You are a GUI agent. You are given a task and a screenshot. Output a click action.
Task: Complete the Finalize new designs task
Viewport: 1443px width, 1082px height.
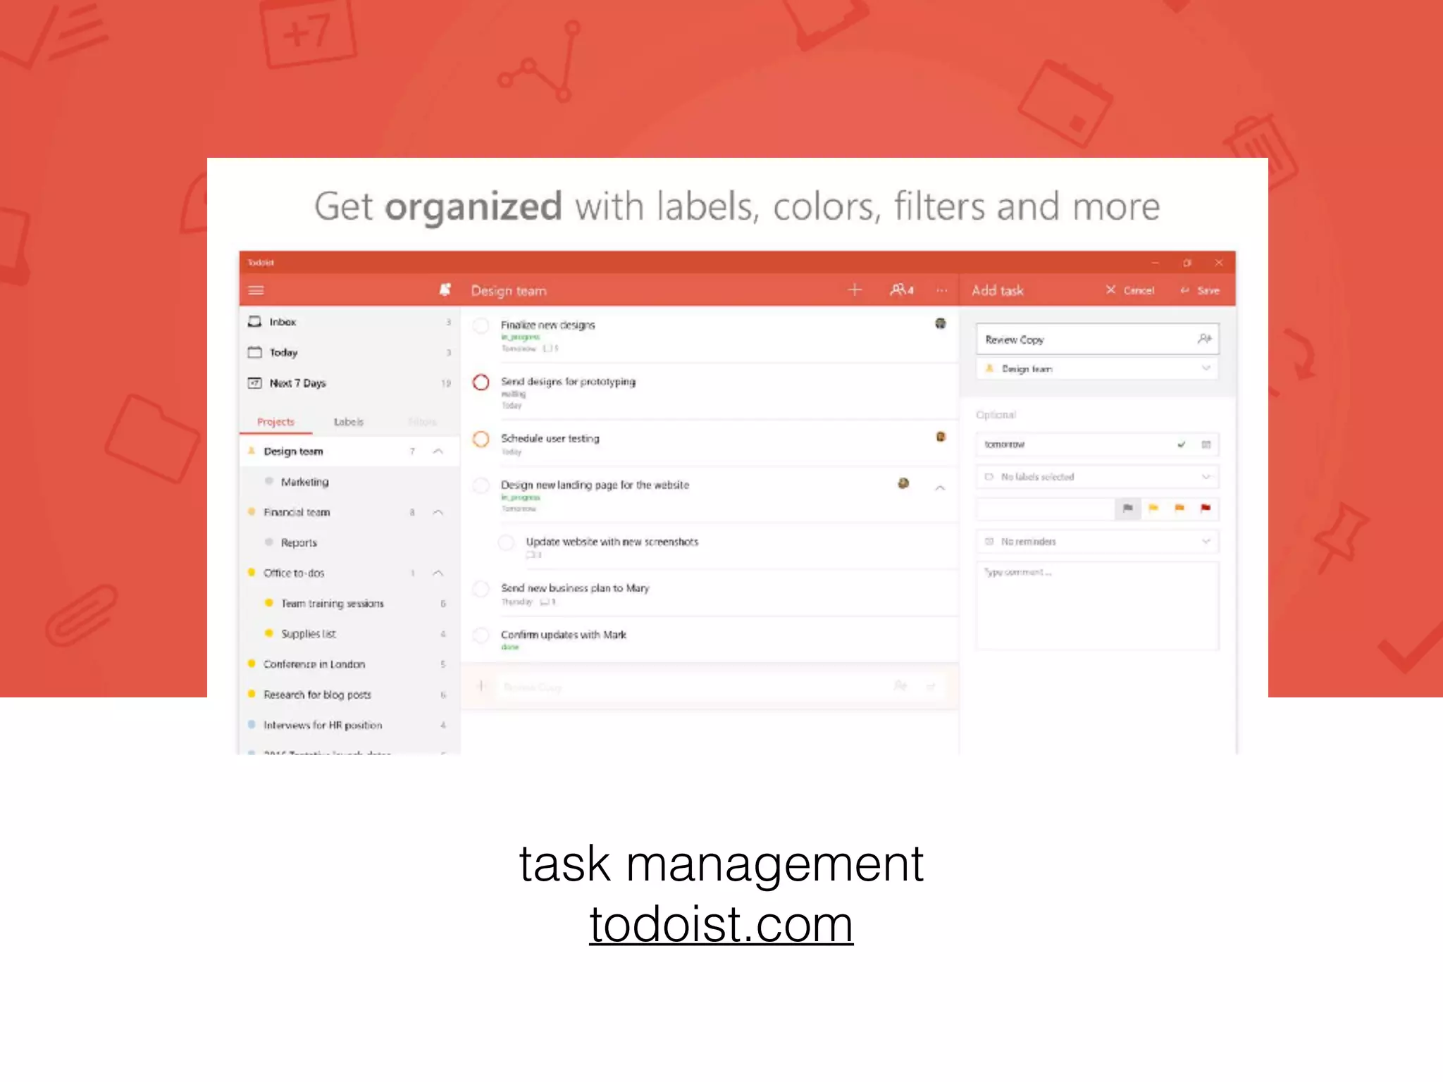481,325
